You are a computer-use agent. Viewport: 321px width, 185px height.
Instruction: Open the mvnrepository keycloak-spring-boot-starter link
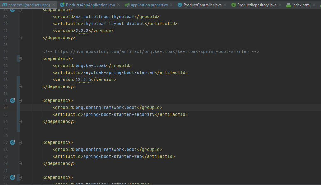click(152, 52)
